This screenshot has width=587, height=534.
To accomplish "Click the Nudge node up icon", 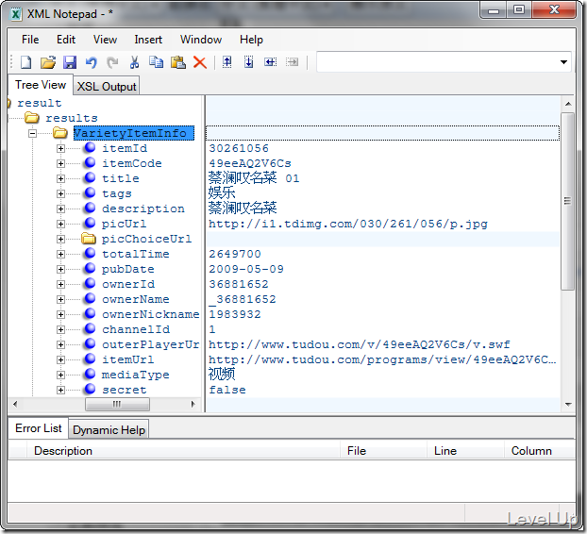I will [226, 62].
